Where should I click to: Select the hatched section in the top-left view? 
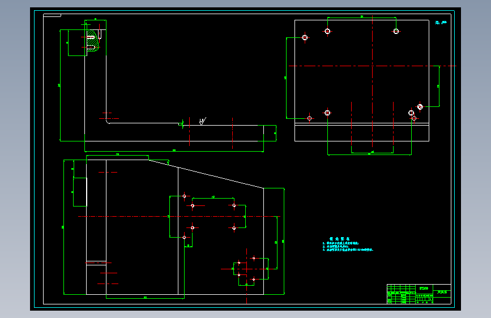point(93,40)
